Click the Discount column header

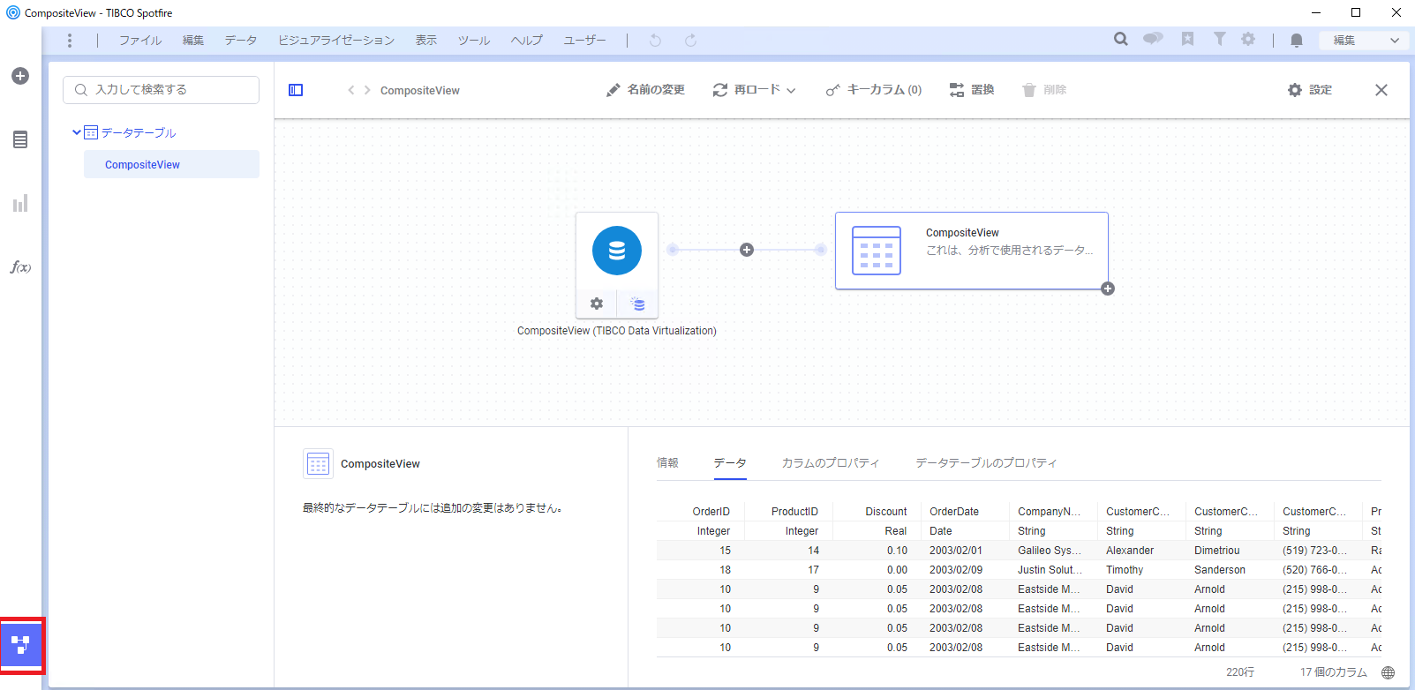(x=886, y=512)
